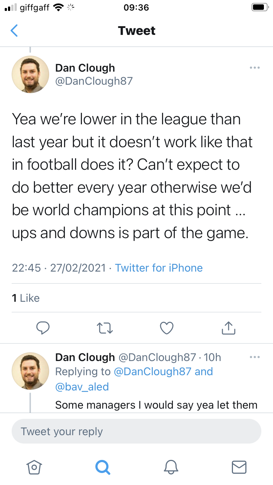Tap the retweet icon

(x=106, y=328)
